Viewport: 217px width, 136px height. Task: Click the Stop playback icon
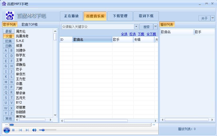[x=13, y=130]
